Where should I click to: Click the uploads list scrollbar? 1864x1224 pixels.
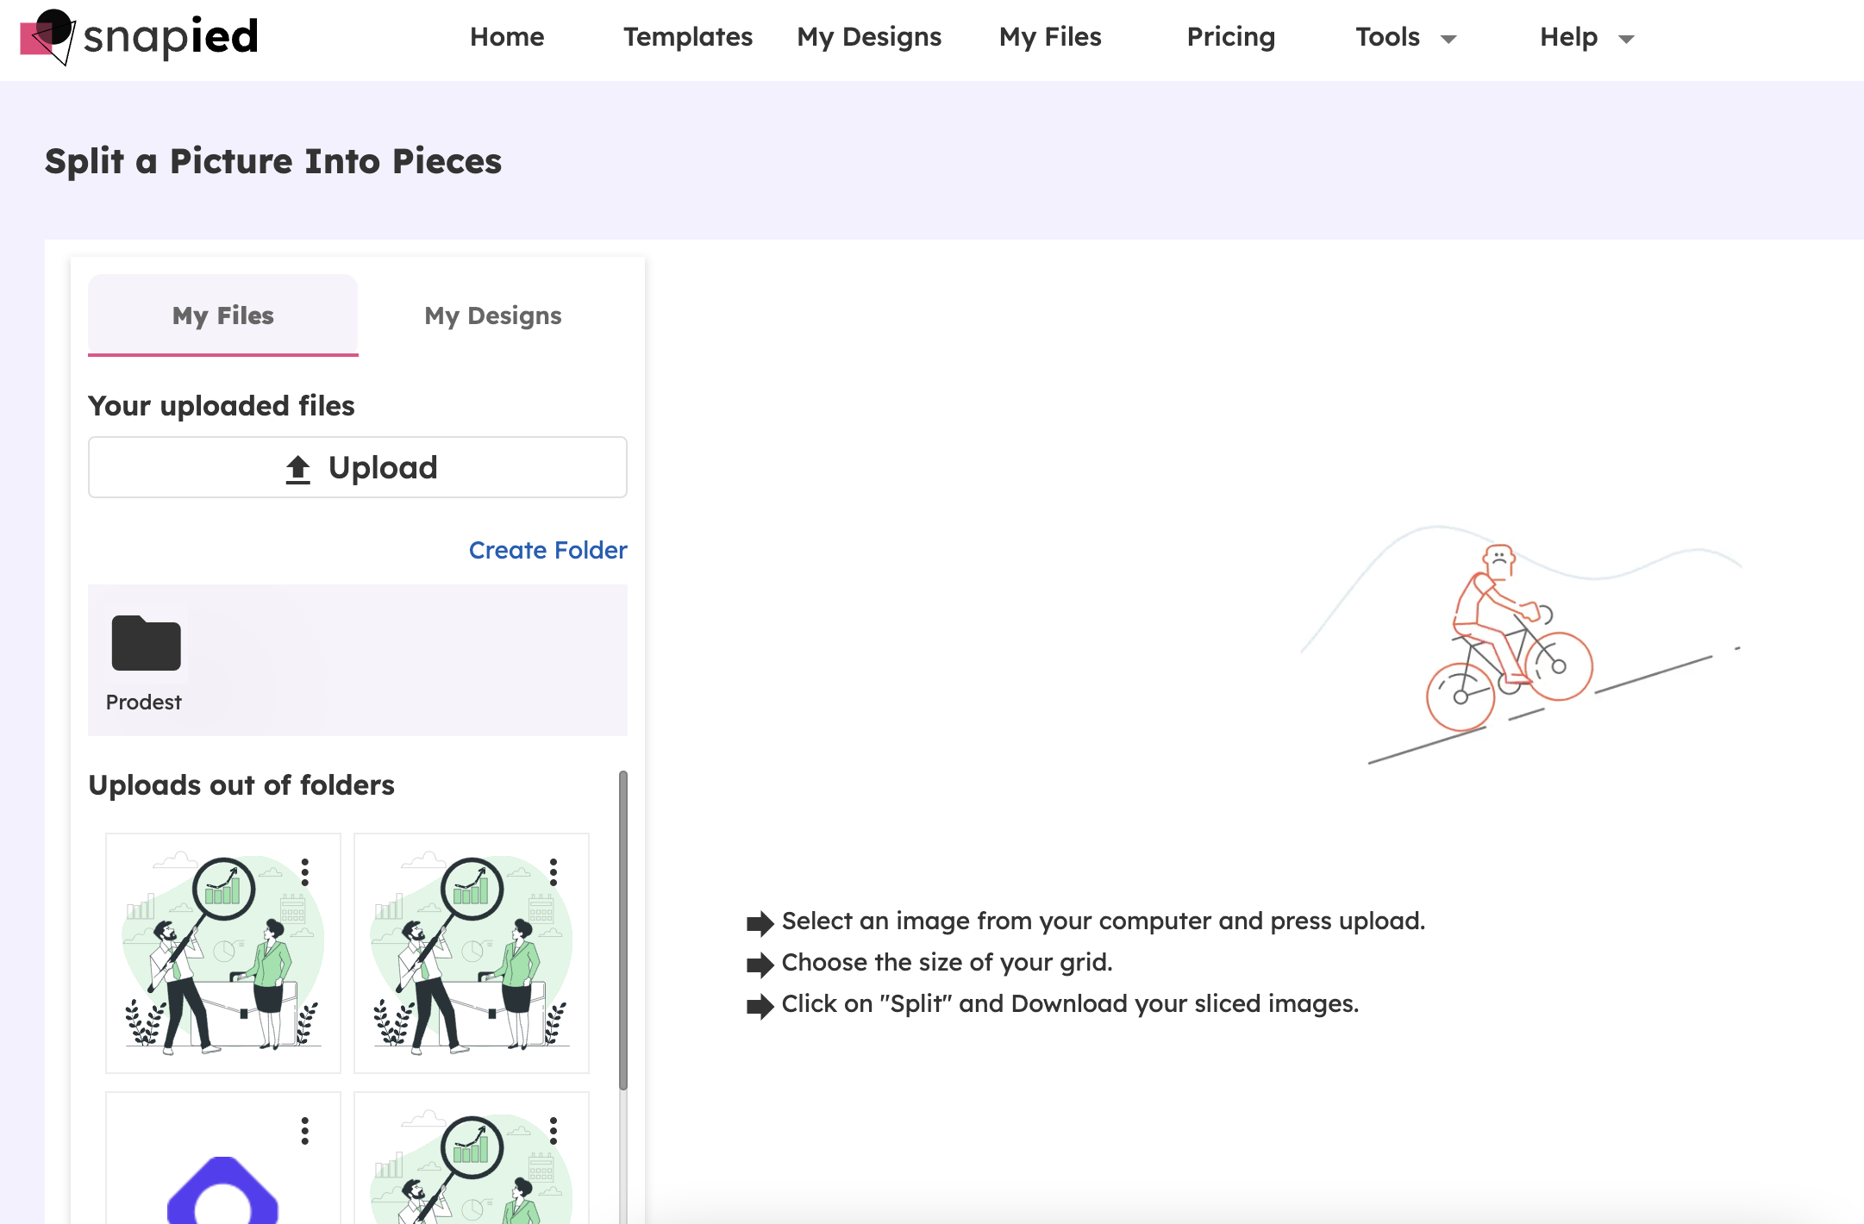tap(623, 931)
